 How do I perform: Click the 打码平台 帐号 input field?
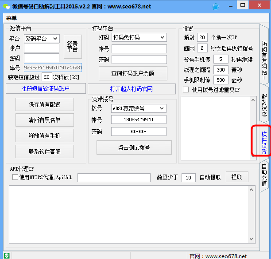click(x=139, y=49)
